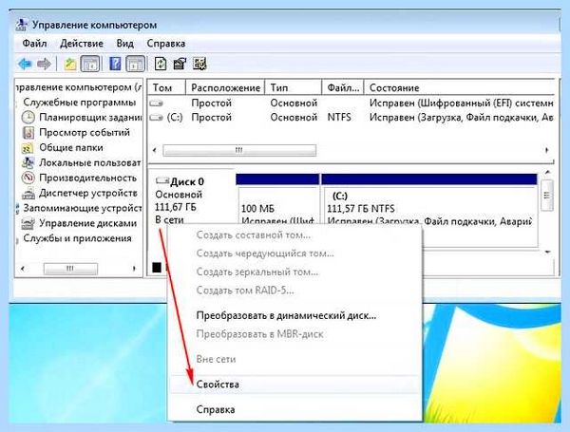570x432 pixels.
Task: Click the drive icon in the first volume row
Action: (156, 103)
